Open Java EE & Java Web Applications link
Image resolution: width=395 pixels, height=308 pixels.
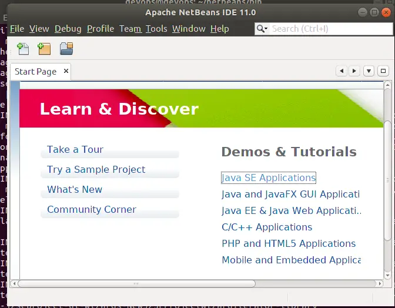[x=292, y=210]
